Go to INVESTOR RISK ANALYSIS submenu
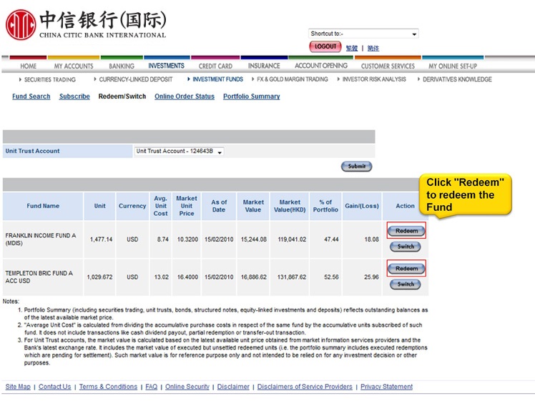 pos(374,79)
